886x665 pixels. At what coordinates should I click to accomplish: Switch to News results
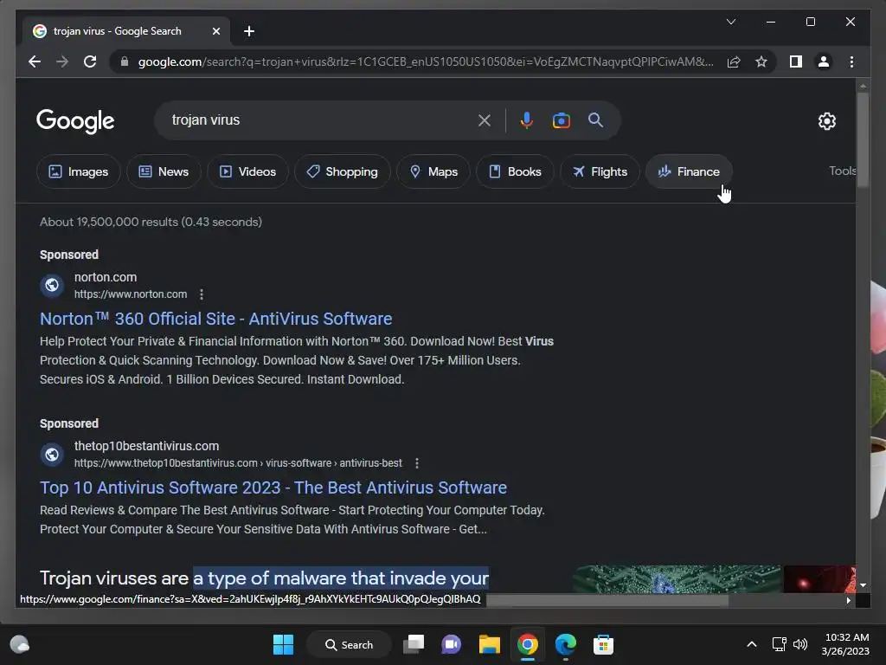164,171
